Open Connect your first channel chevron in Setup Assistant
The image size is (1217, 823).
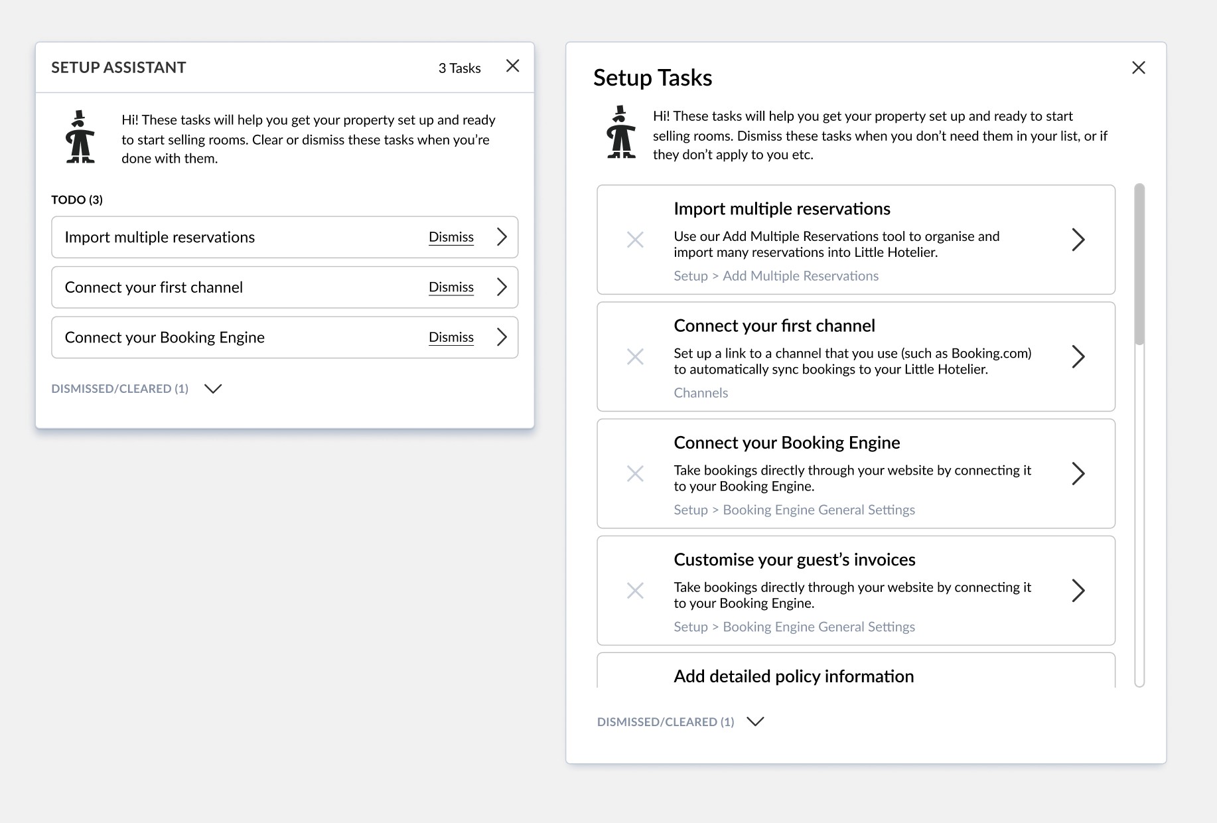point(502,287)
